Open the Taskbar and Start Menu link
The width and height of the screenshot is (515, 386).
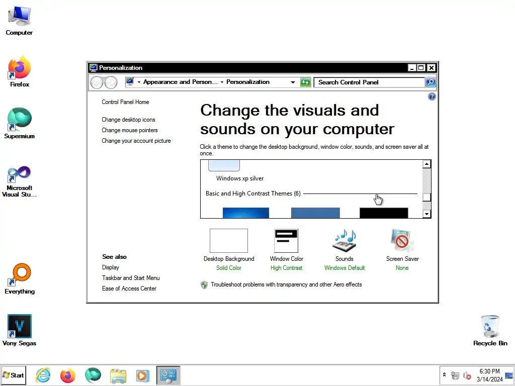131,277
